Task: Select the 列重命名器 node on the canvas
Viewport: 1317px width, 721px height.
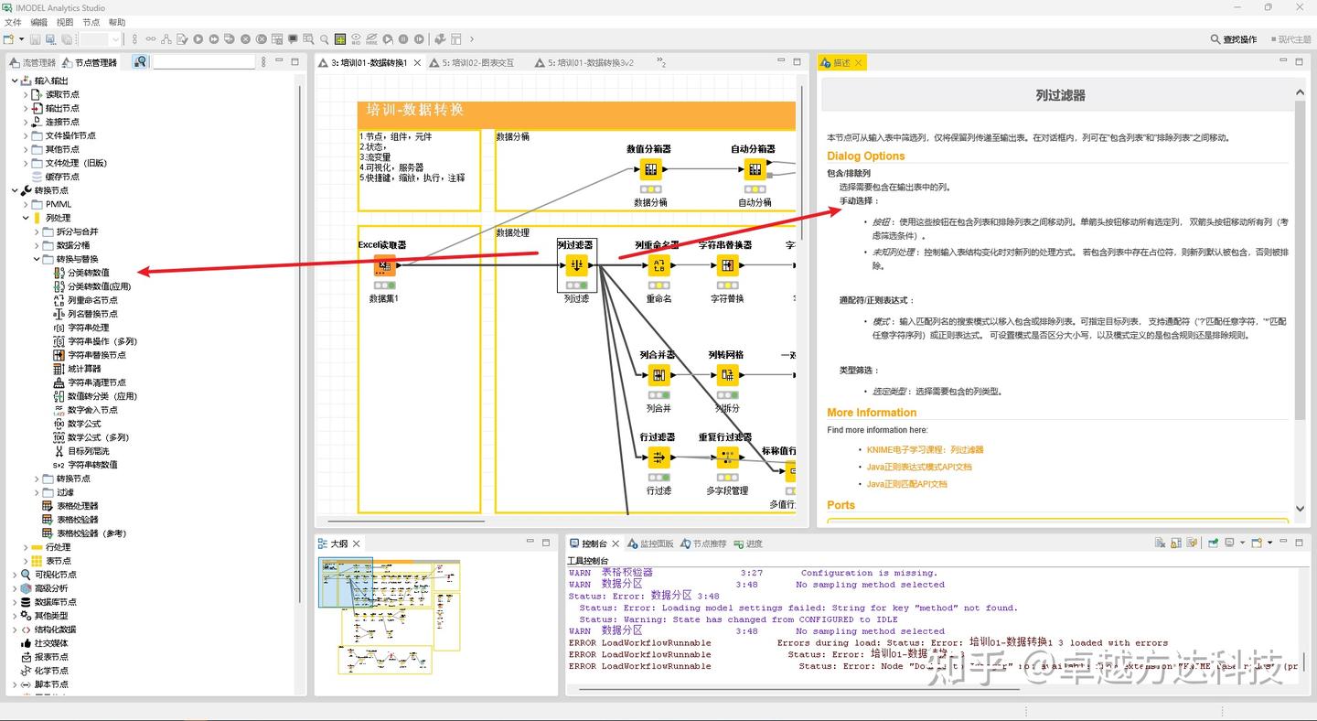Action: (x=658, y=265)
